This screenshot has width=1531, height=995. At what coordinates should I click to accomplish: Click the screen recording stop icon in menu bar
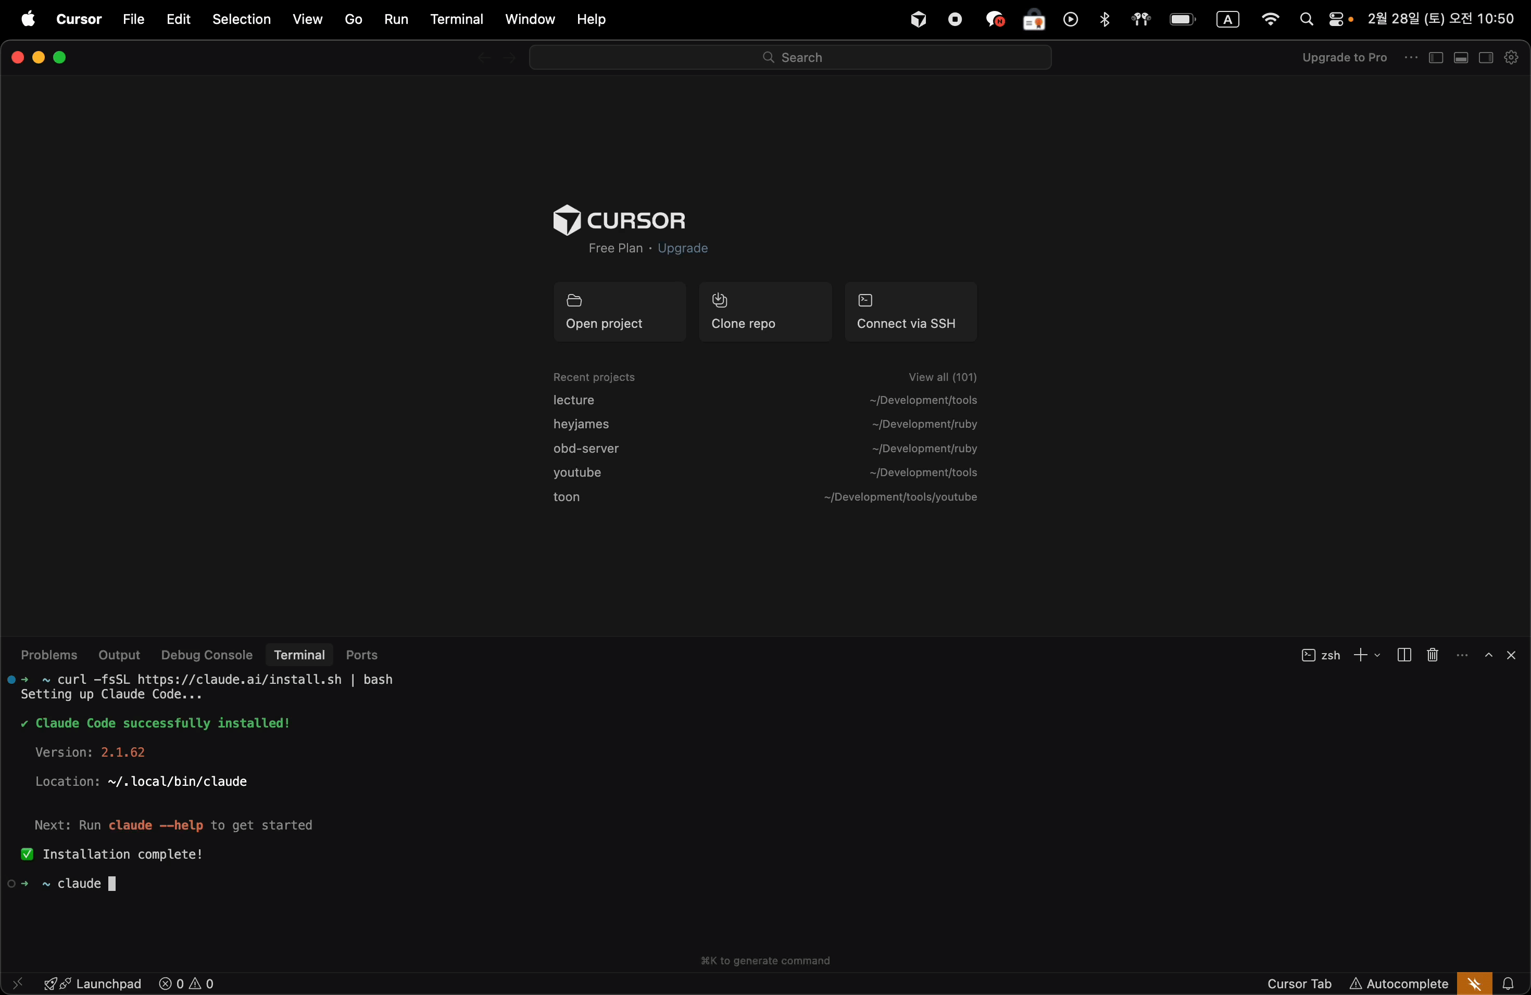(955, 20)
